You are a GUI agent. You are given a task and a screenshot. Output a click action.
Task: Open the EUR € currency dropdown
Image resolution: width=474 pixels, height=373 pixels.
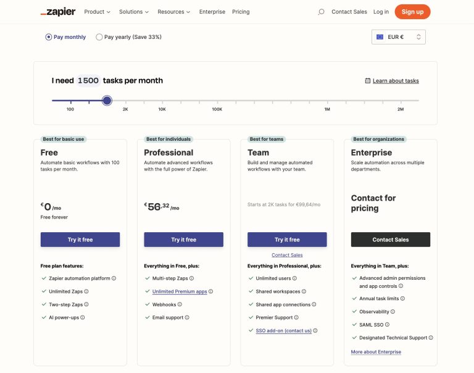tap(399, 37)
